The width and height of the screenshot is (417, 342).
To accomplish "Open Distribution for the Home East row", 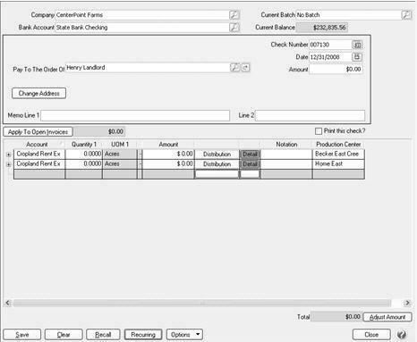I will coord(217,164).
